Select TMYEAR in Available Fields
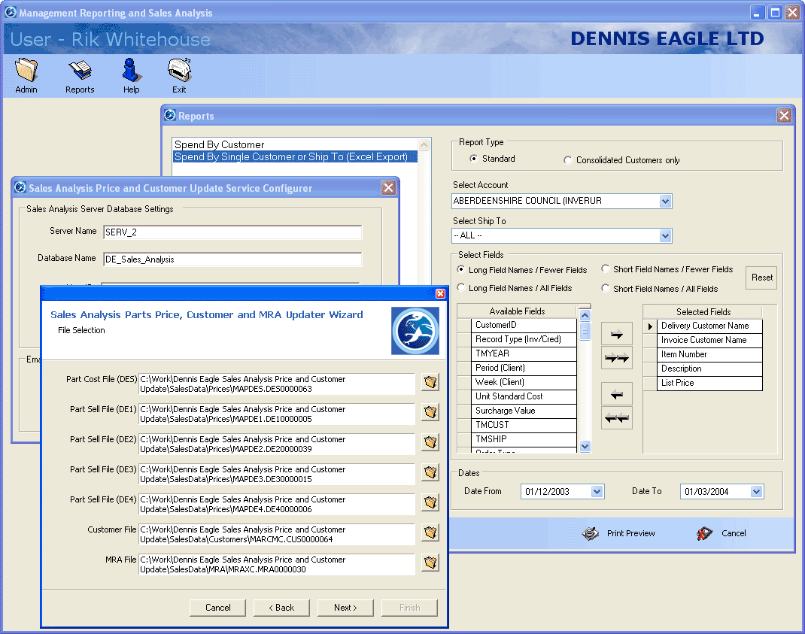805x634 pixels. [524, 353]
